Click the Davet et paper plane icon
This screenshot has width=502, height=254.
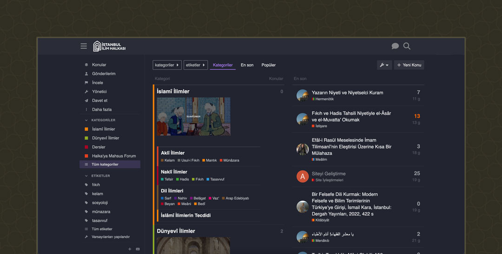(86, 100)
